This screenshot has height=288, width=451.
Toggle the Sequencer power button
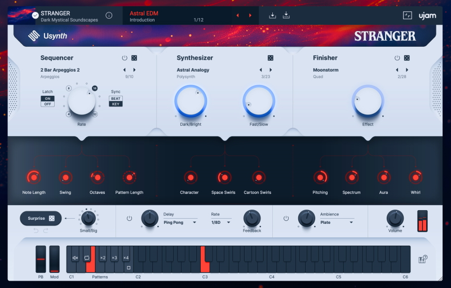coord(125,58)
